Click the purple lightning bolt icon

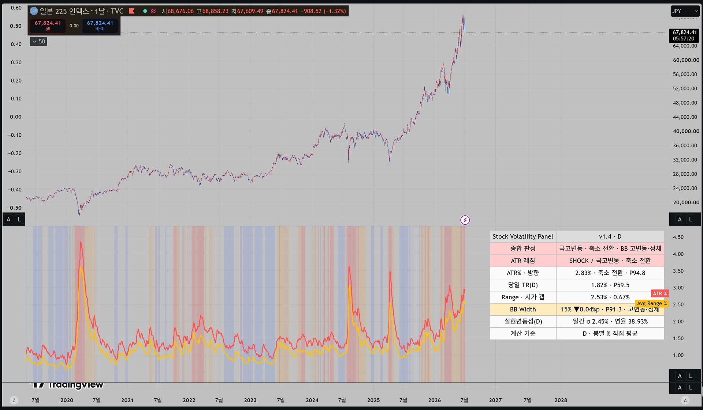click(x=465, y=220)
